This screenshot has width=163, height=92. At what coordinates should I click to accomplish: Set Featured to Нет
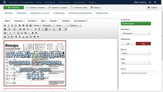(143, 44)
